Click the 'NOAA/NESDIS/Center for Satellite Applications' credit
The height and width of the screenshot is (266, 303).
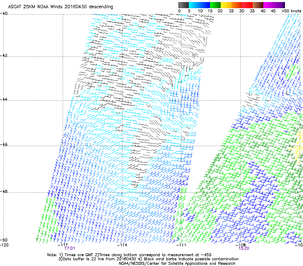click(177, 264)
